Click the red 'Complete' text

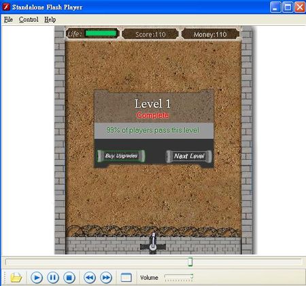[152, 115]
